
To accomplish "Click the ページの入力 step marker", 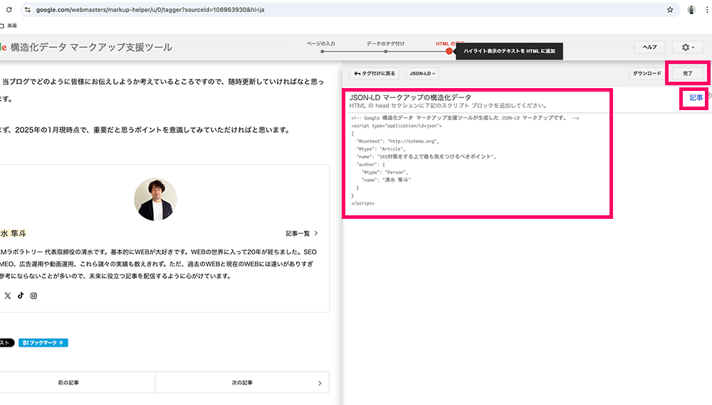I will pos(322,51).
